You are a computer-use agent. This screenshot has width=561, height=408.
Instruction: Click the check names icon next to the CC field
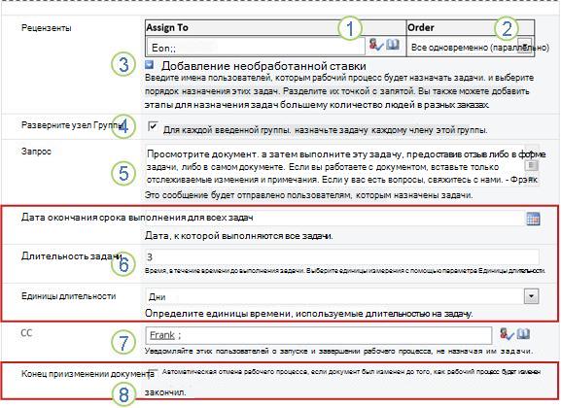(x=507, y=334)
